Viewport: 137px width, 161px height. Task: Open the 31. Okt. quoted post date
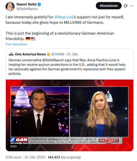tap(73, 54)
